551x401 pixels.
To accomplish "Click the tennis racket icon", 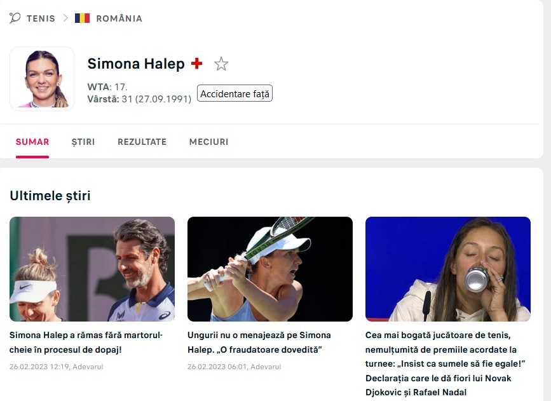I will pos(15,18).
